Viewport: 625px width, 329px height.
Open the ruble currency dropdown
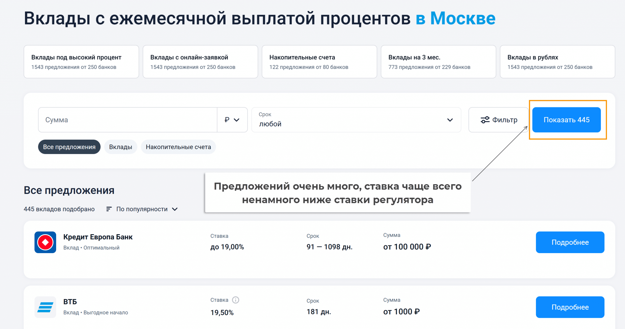[232, 120]
